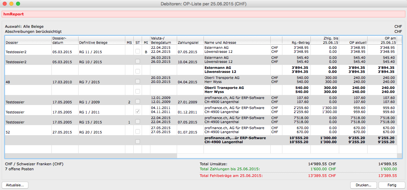407x190 pixels.
Task: Select the RG 10 / 2015 invoice row
Action: coord(91,62)
